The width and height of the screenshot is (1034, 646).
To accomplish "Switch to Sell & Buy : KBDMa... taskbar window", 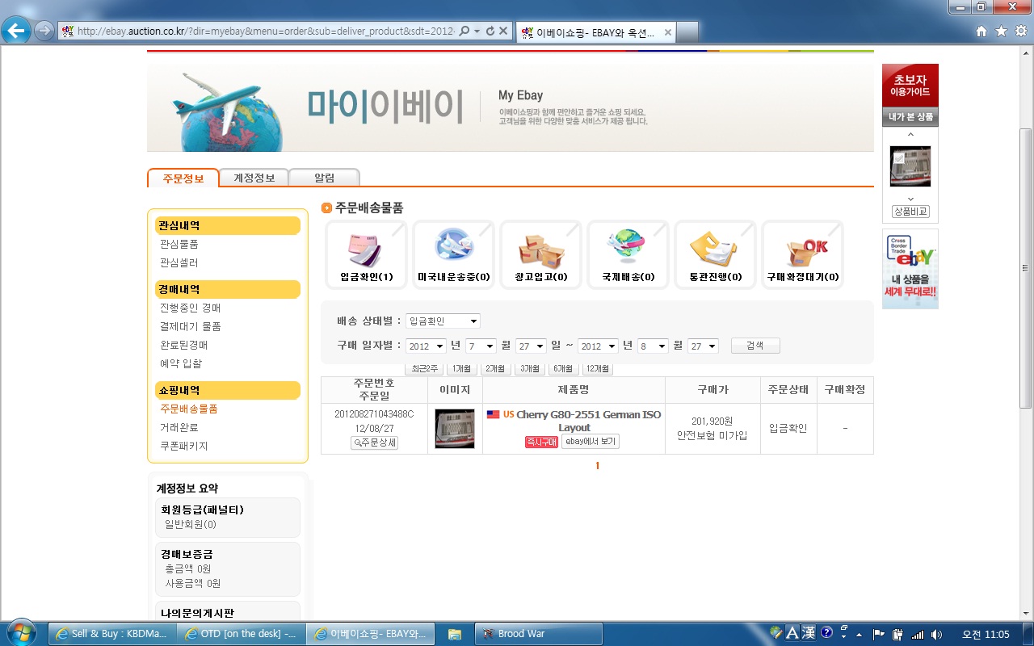I will click(x=112, y=634).
